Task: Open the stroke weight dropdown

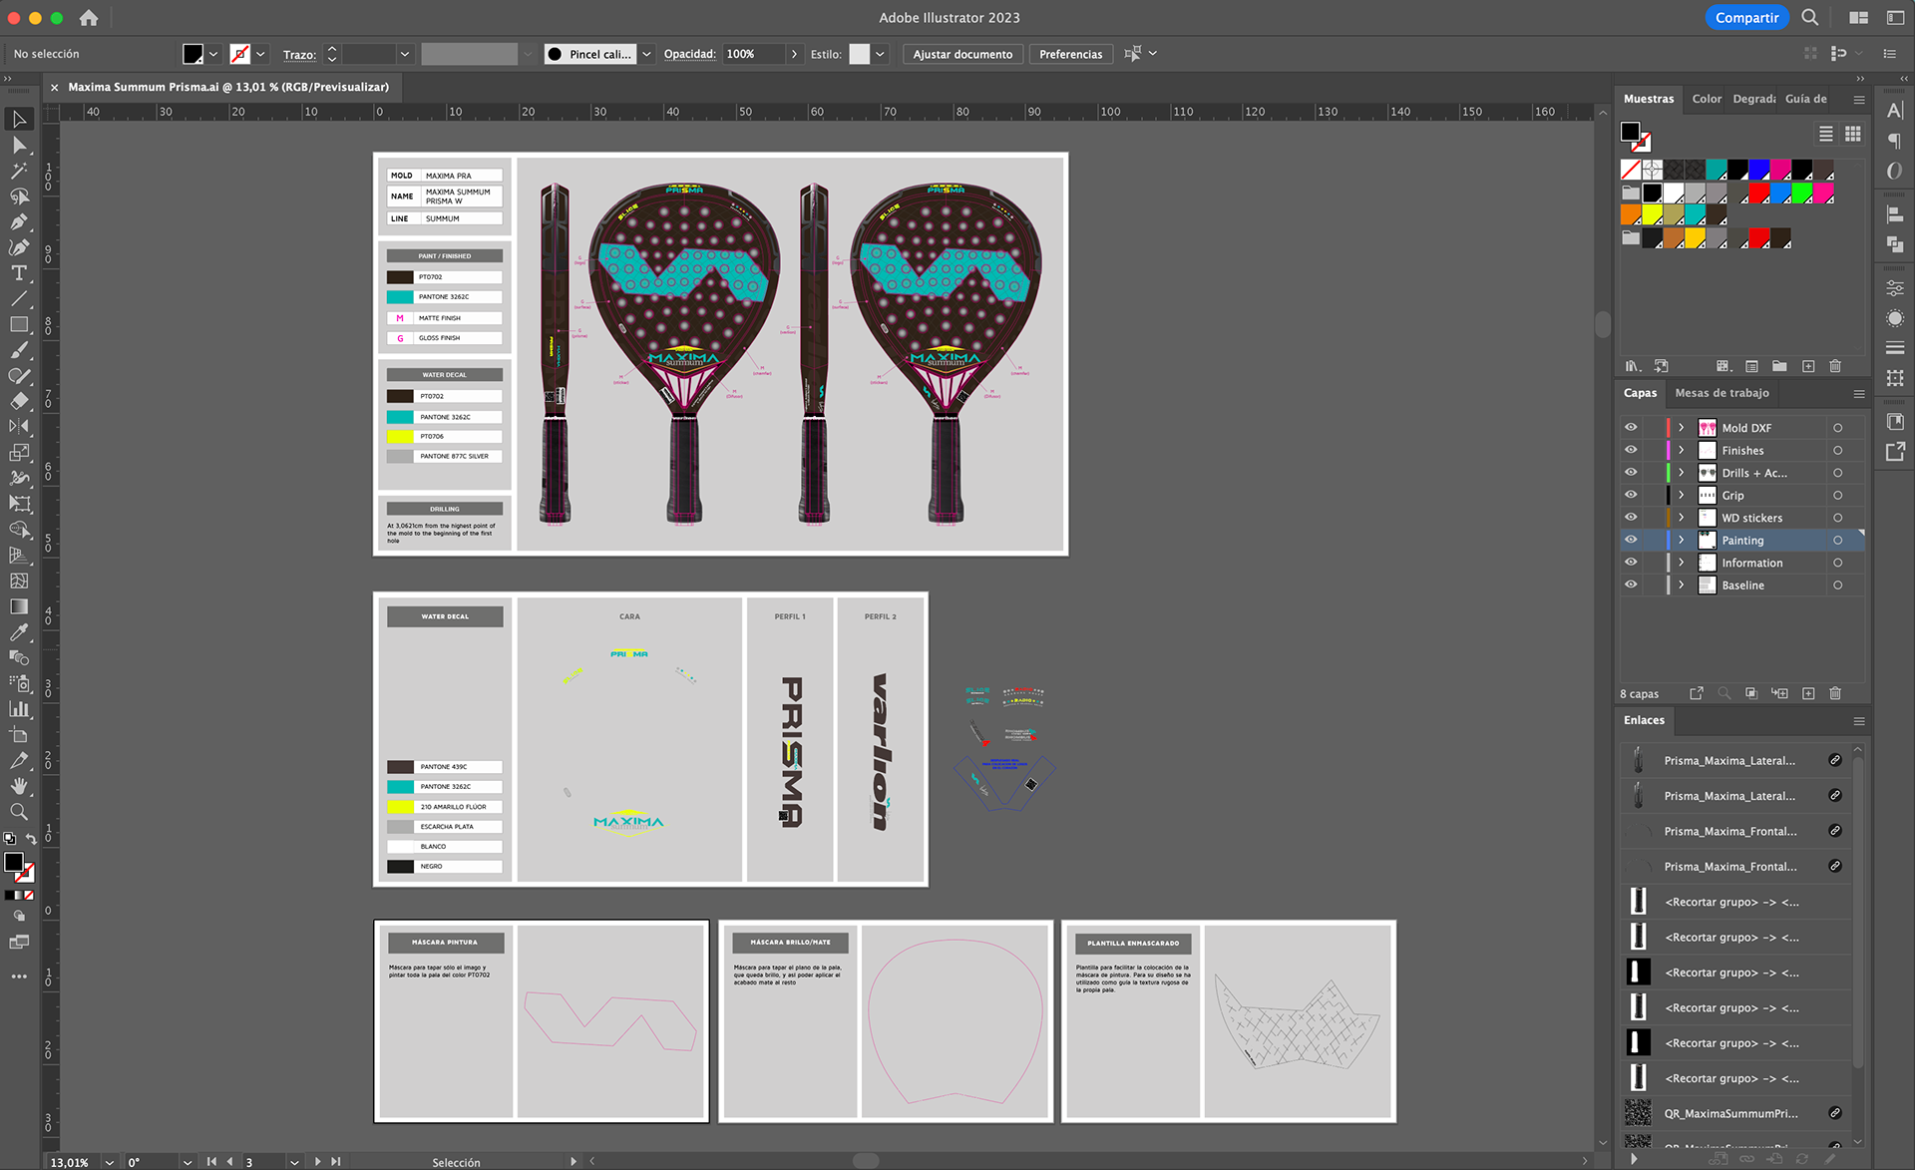Action: 405,54
